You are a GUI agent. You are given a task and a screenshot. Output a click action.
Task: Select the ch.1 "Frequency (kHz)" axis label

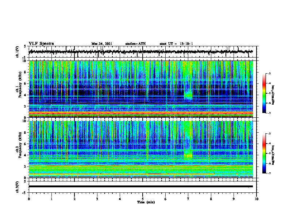tap(20, 85)
